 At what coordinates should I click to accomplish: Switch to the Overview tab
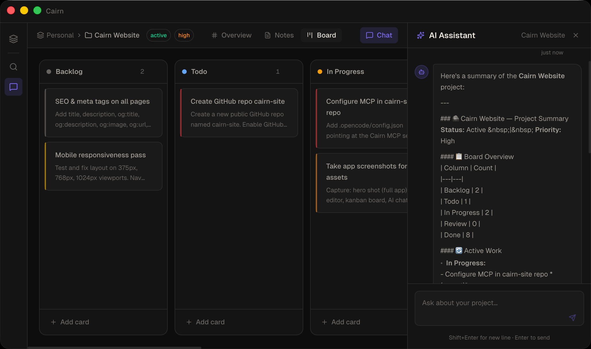point(231,35)
